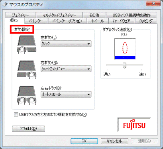Click the 左ボタン(L) label

49,37
